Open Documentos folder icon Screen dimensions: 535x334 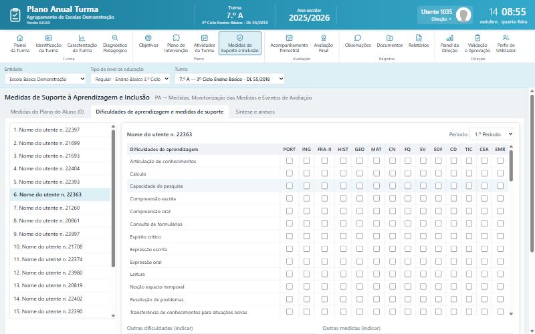tap(390, 38)
